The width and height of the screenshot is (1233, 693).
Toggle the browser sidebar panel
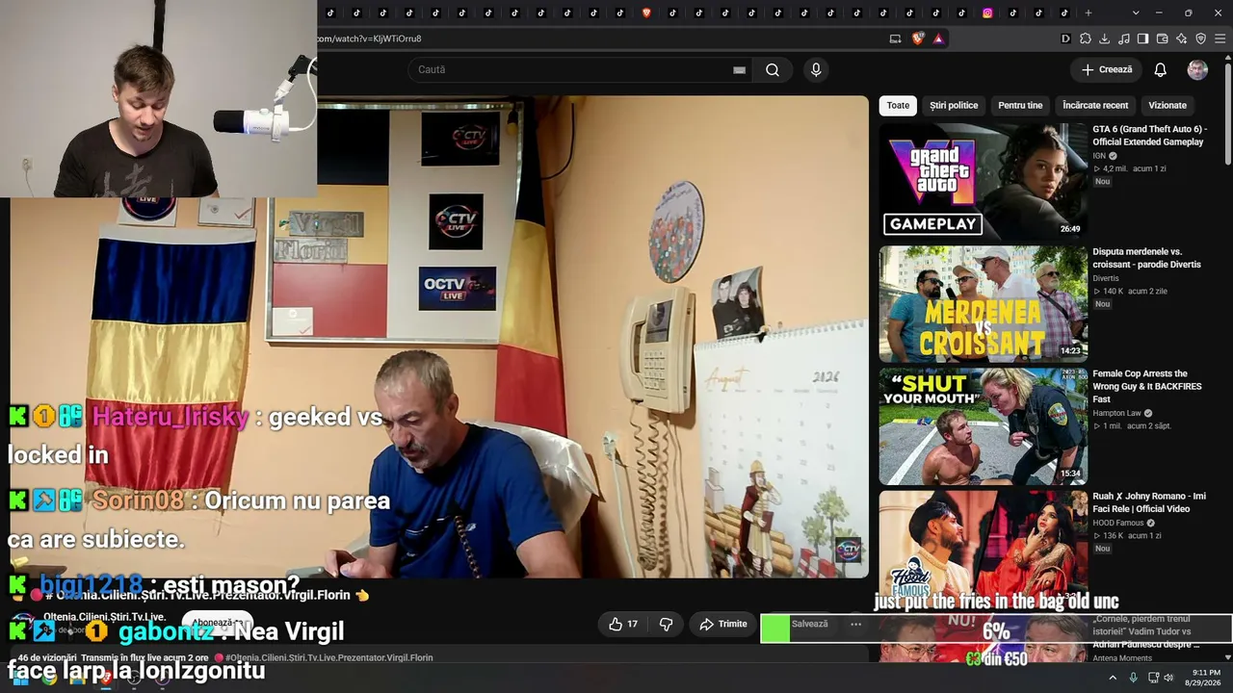tap(1142, 38)
